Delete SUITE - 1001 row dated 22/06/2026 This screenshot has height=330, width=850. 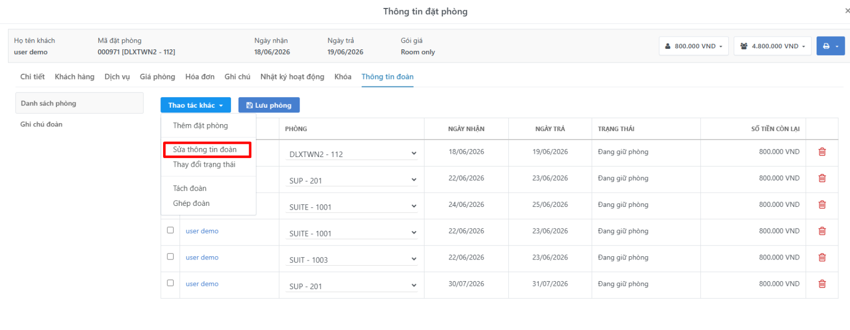[x=822, y=231]
